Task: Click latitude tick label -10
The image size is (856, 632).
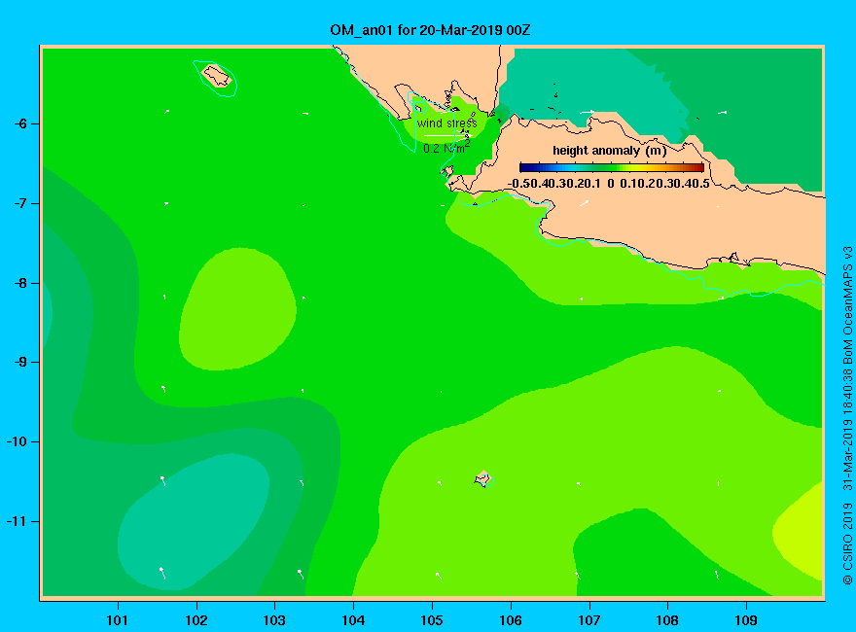Action: click(17, 441)
